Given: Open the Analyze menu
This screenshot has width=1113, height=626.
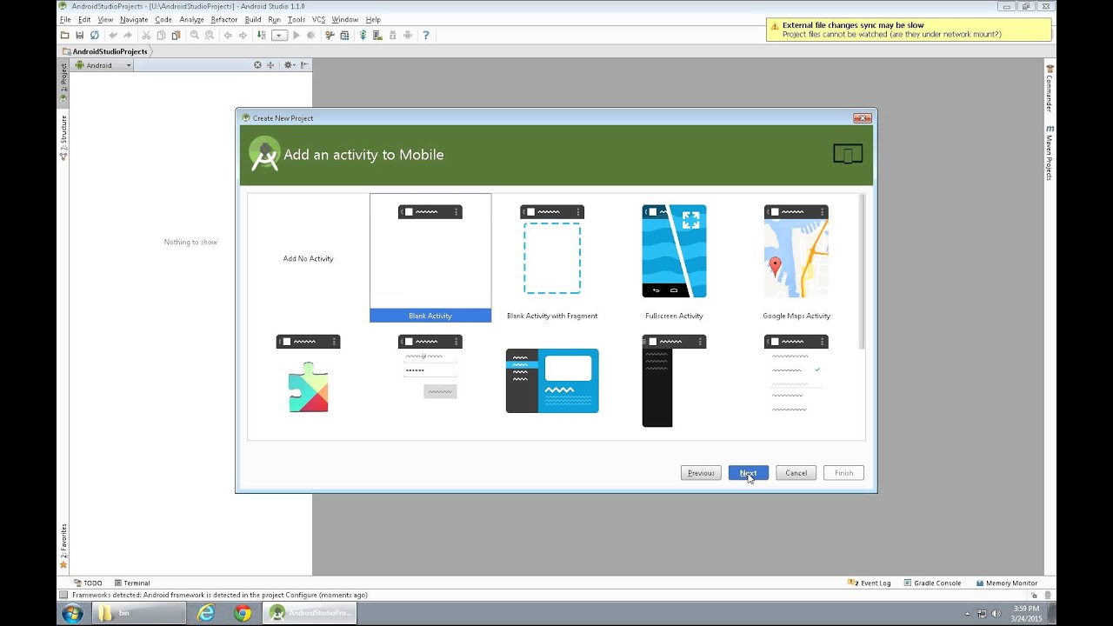Looking at the screenshot, I should (x=191, y=19).
